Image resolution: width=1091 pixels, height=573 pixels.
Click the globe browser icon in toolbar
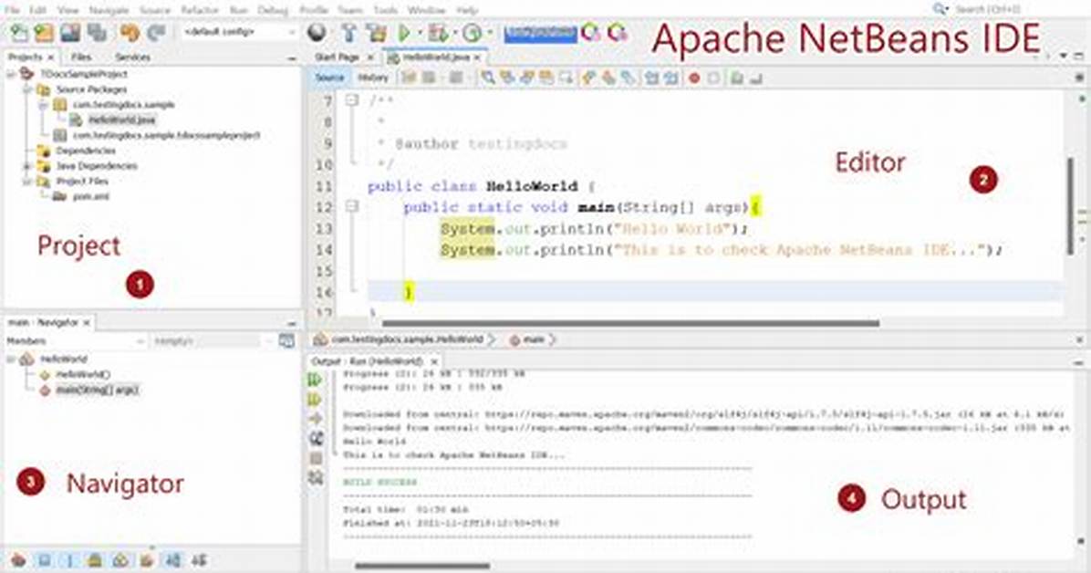317,32
